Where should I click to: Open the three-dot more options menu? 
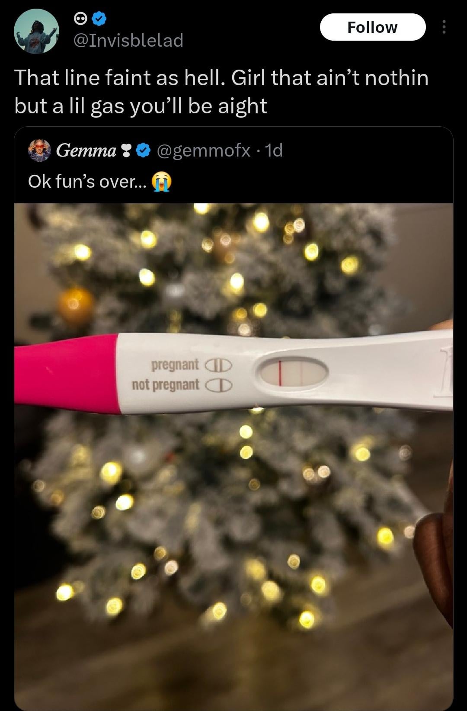443,27
